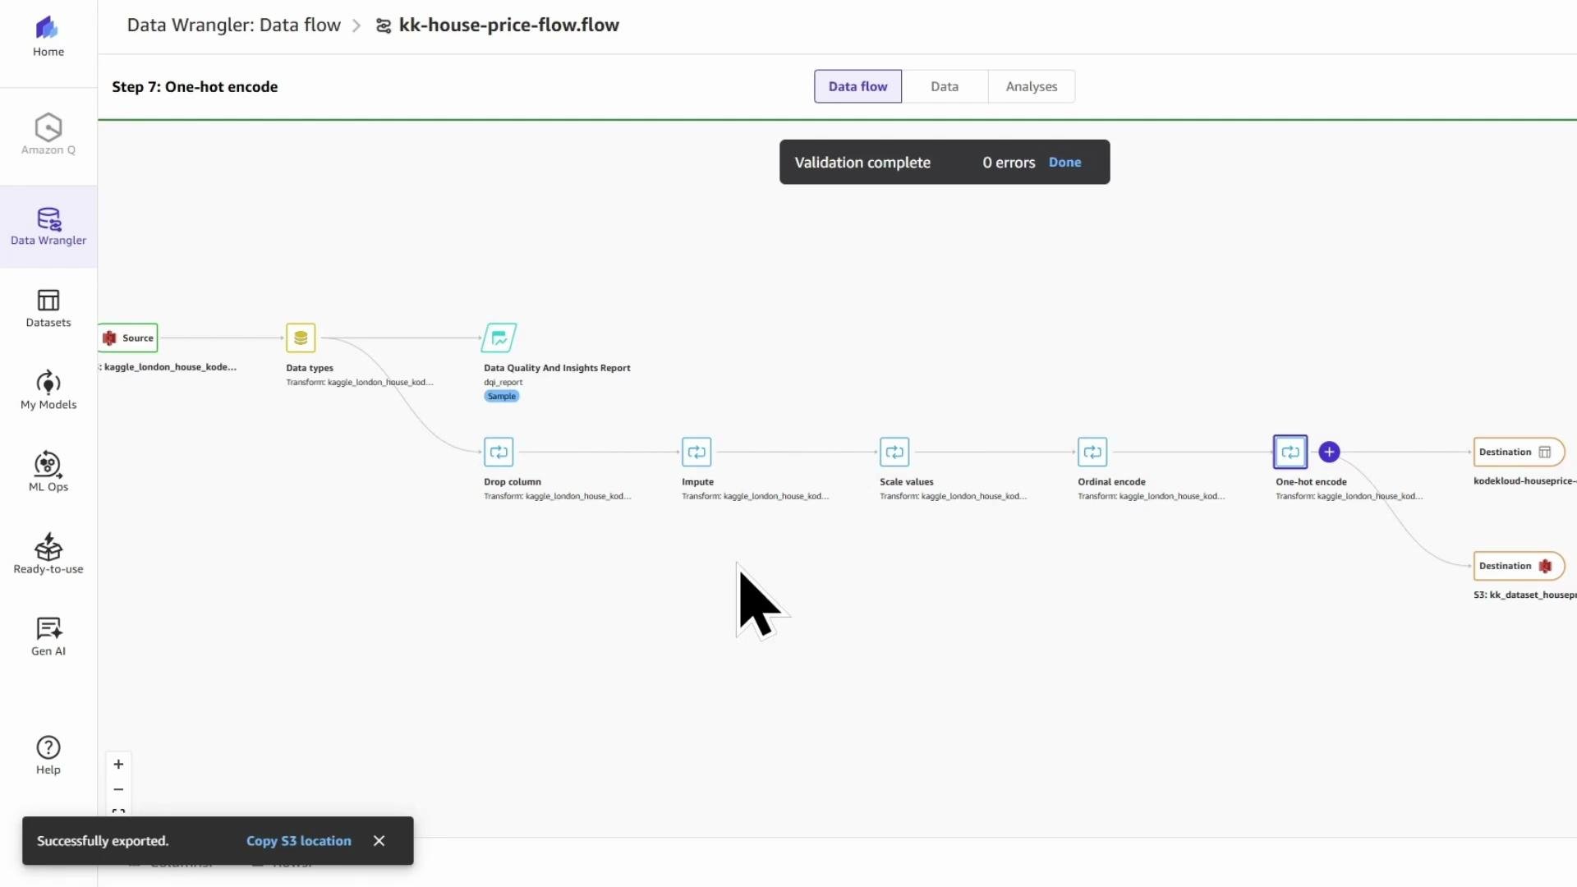Open the Gen AI section
This screenshot has width=1577, height=887.
click(48, 637)
